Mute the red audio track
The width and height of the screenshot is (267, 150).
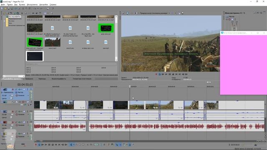(24, 122)
